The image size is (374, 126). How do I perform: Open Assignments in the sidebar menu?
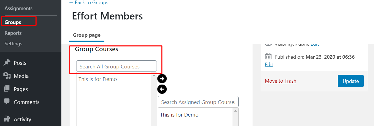tap(18, 8)
